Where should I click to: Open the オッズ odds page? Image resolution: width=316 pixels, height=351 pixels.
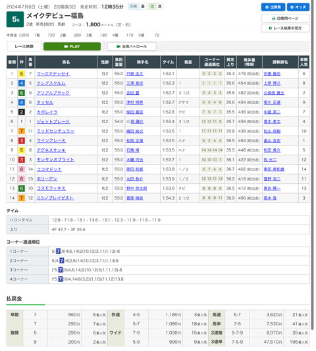(298, 7)
